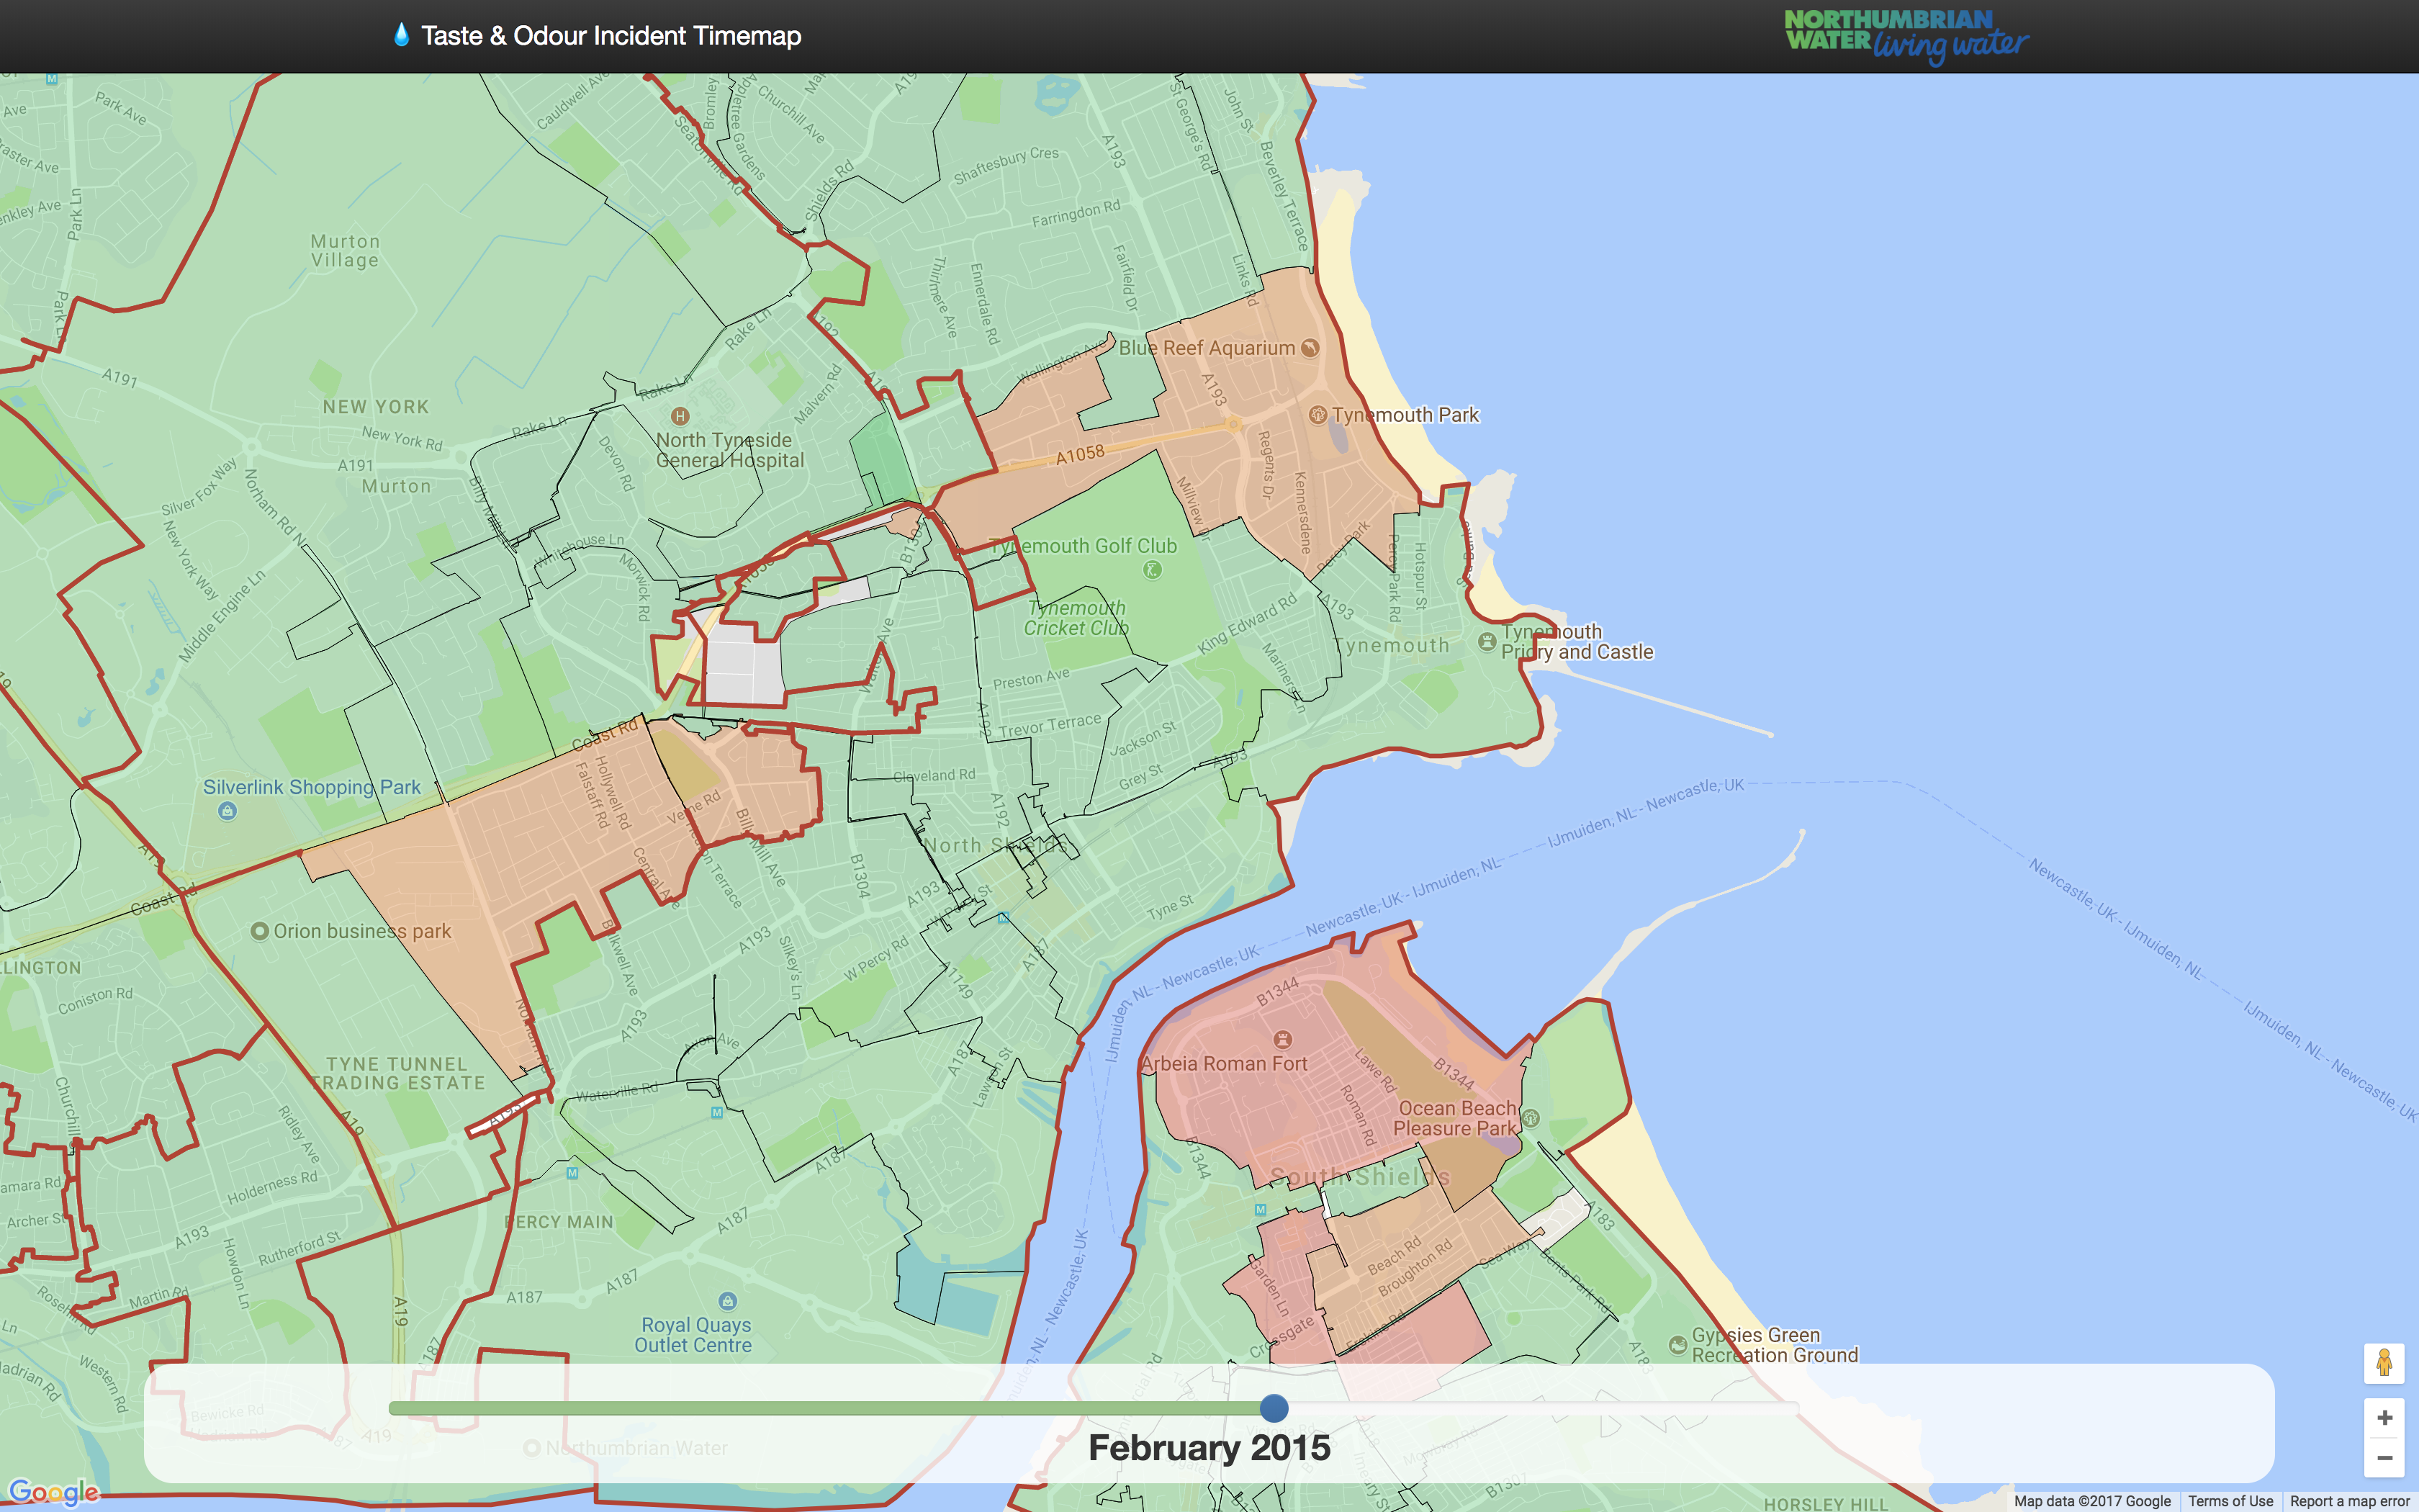Click the water droplet icon in header
2419x1512 pixels.
[x=402, y=35]
